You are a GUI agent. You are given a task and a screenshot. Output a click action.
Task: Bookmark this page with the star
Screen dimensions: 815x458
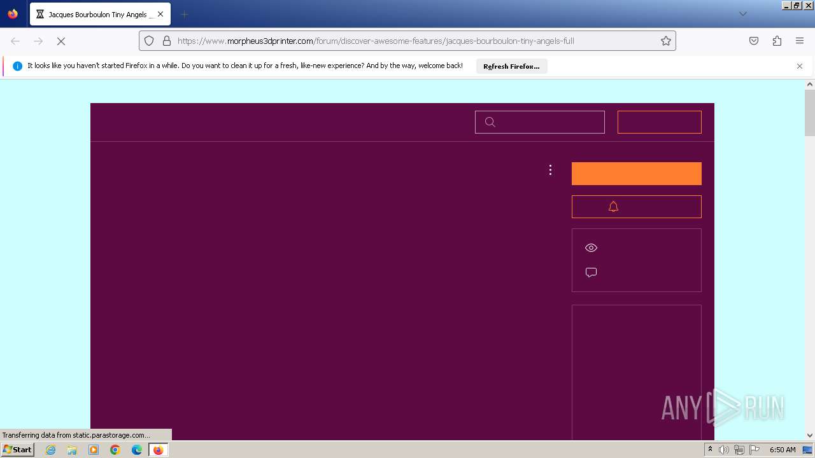666,41
